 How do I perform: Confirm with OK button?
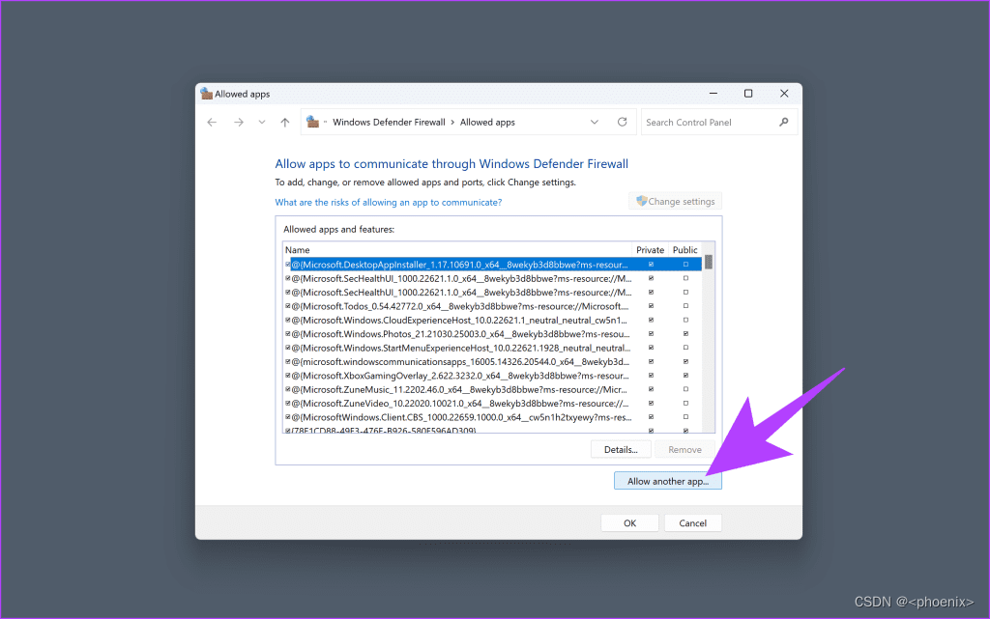click(629, 522)
